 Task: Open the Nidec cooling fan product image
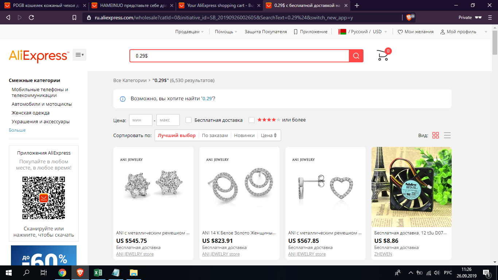click(x=412, y=187)
